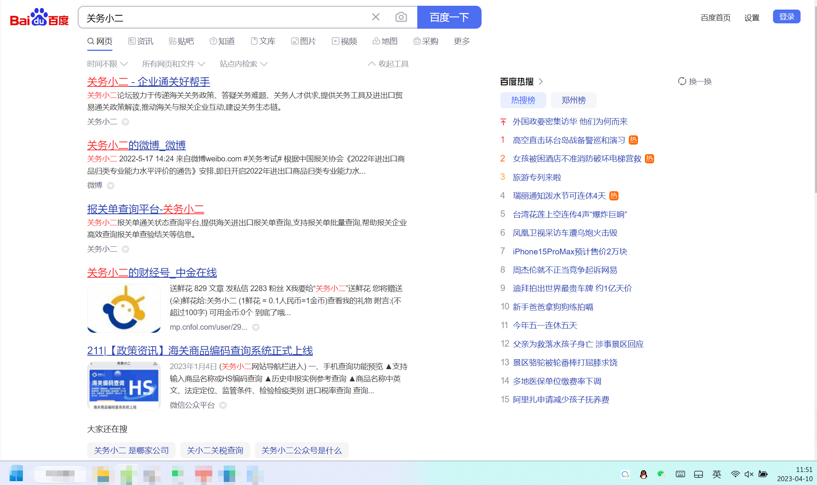Click the 热 badge beside 瑞丽通知泼水节可连休4天

(614, 196)
